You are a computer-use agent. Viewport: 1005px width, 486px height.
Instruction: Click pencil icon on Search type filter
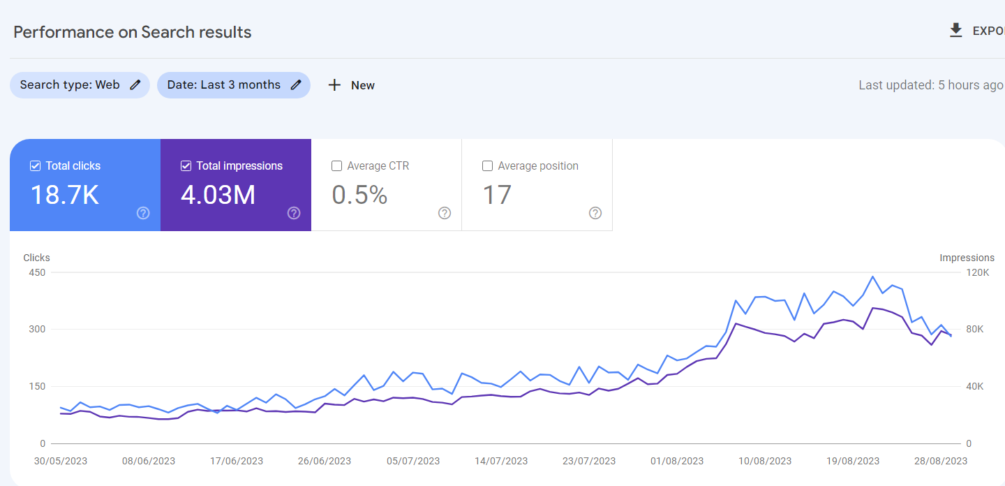[x=135, y=85]
